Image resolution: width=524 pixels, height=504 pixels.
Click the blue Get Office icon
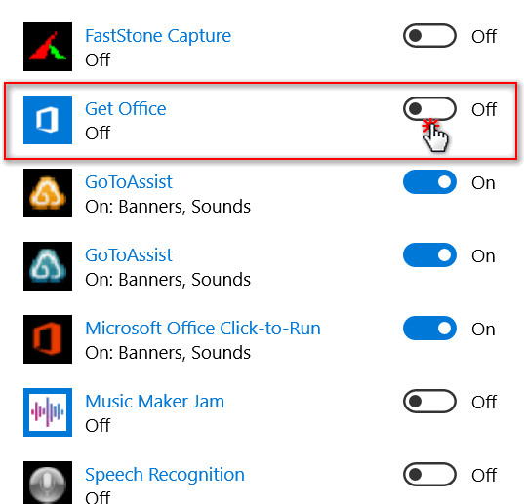(x=48, y=120)
